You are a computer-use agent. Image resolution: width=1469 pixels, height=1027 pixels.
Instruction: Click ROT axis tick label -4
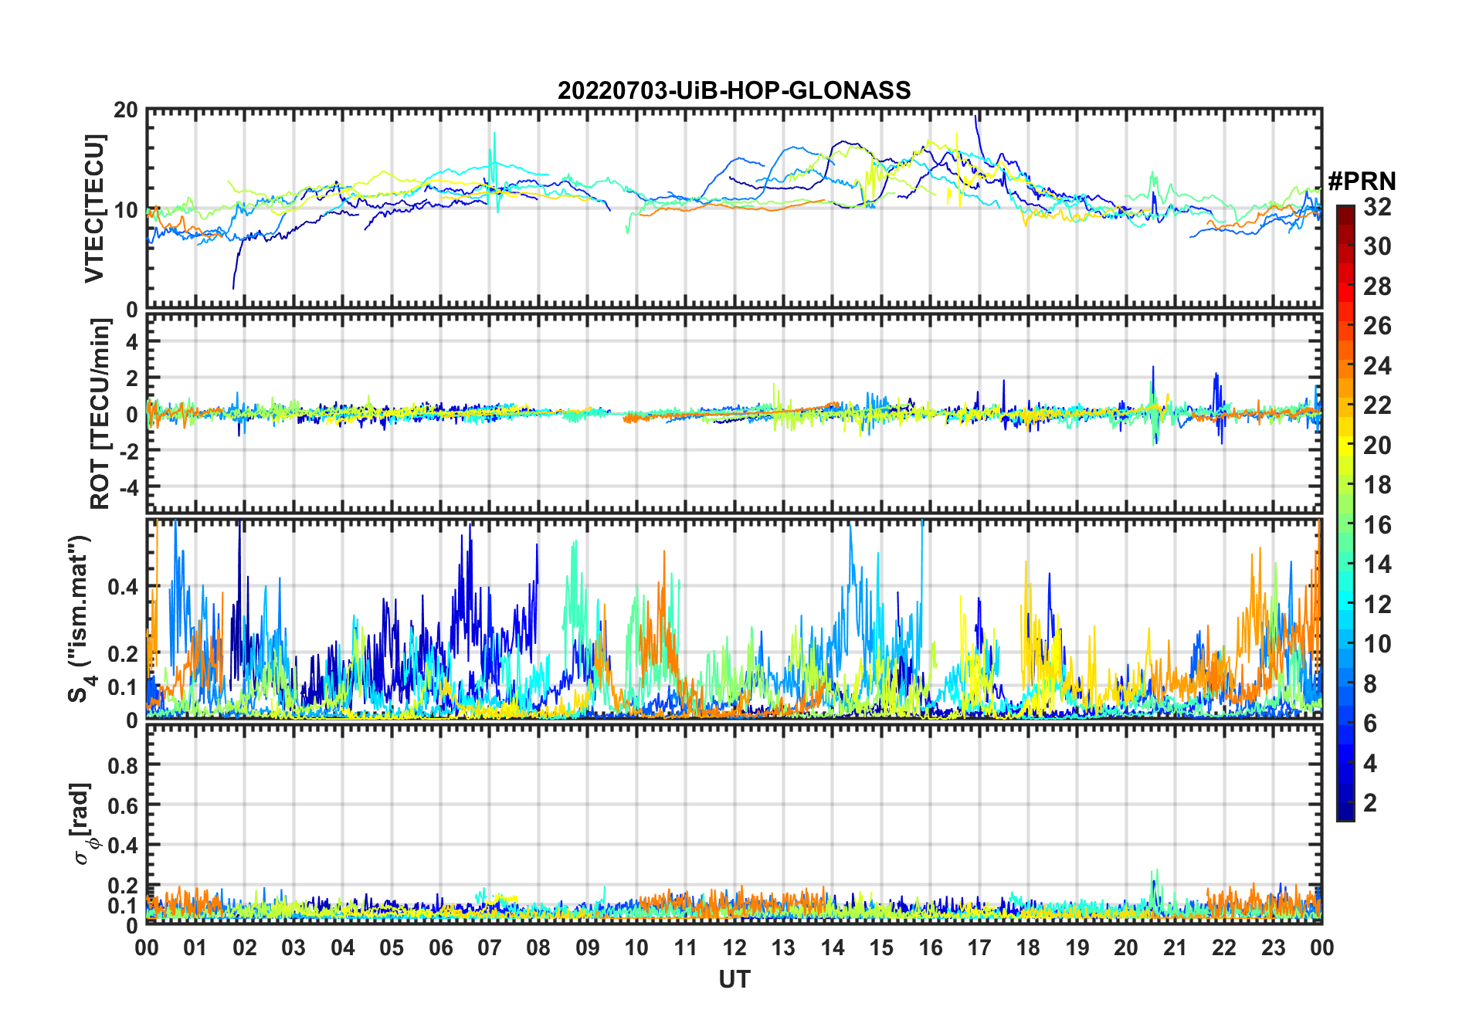pyautogui.click(x=128, y=488)
